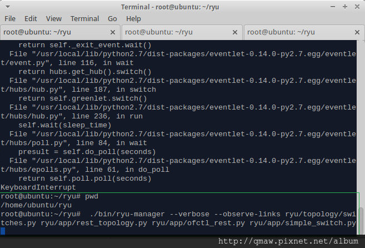Close the first root@ubuntu terminal tab
The image size is (365, 248).
(113, 32)
